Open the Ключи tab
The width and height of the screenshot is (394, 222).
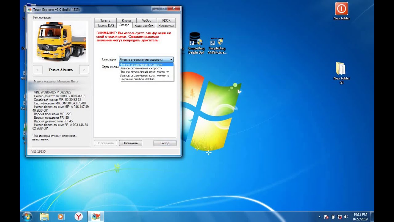126,20
